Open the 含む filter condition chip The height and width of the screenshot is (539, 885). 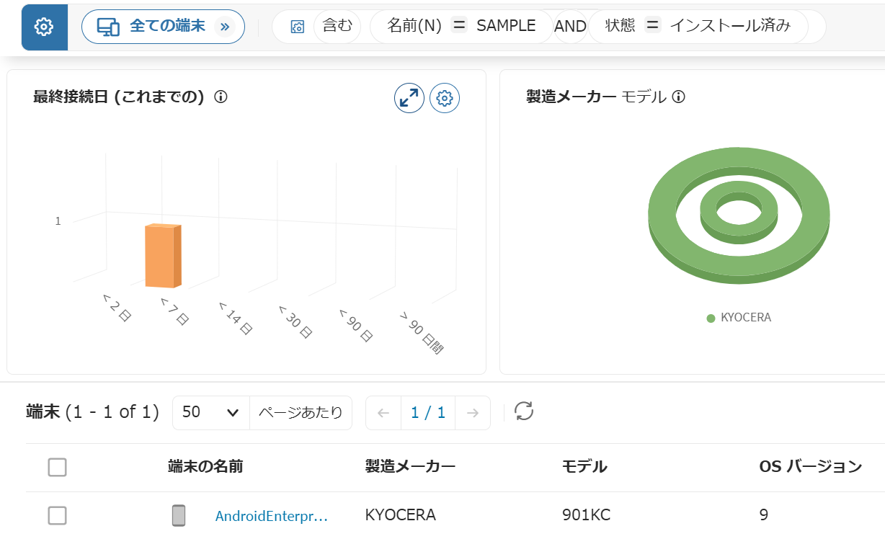(x=337, y=27)
